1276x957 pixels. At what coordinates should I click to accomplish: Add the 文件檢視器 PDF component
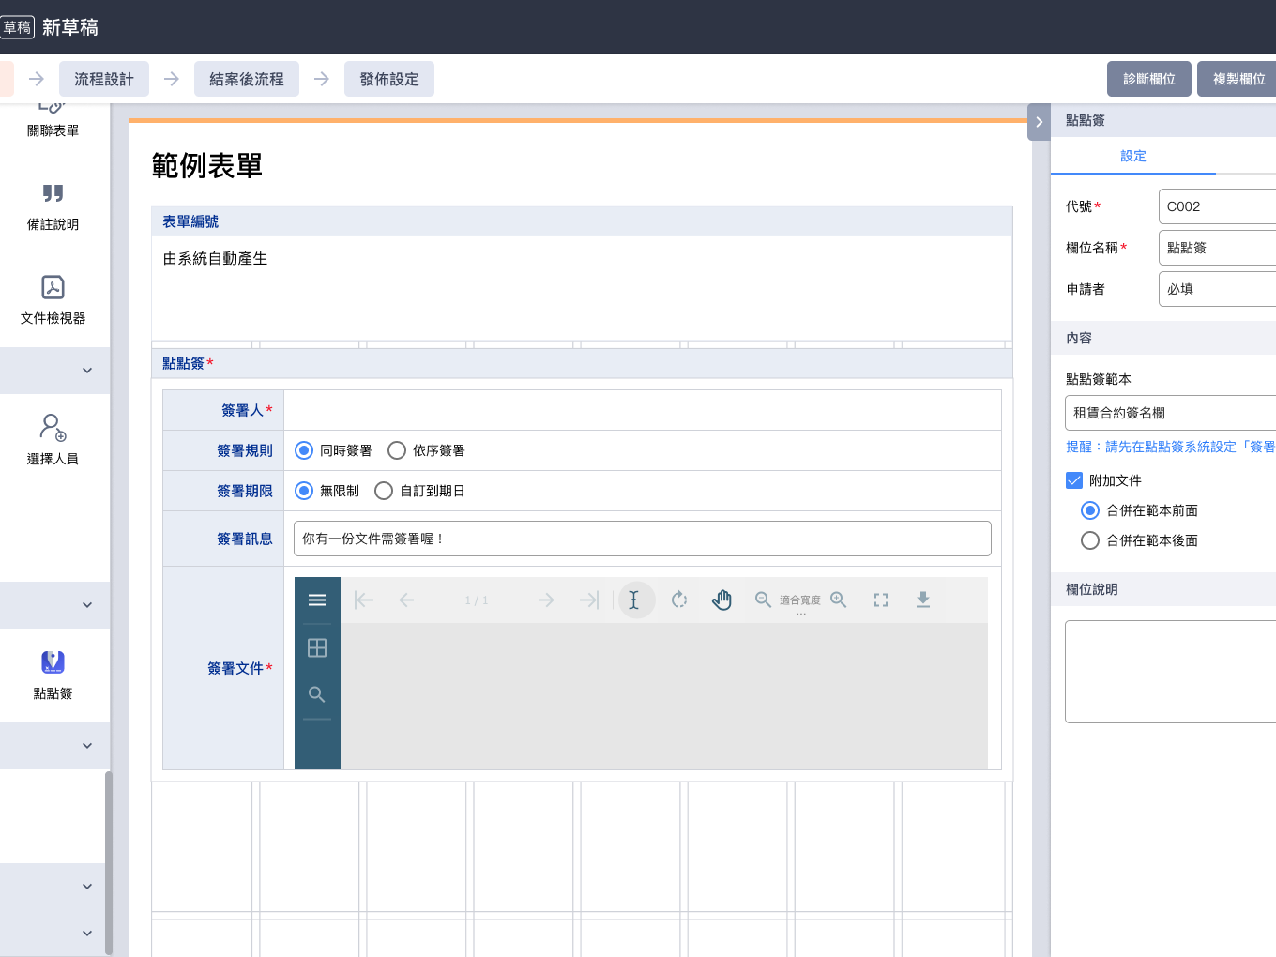coord(53,300)
